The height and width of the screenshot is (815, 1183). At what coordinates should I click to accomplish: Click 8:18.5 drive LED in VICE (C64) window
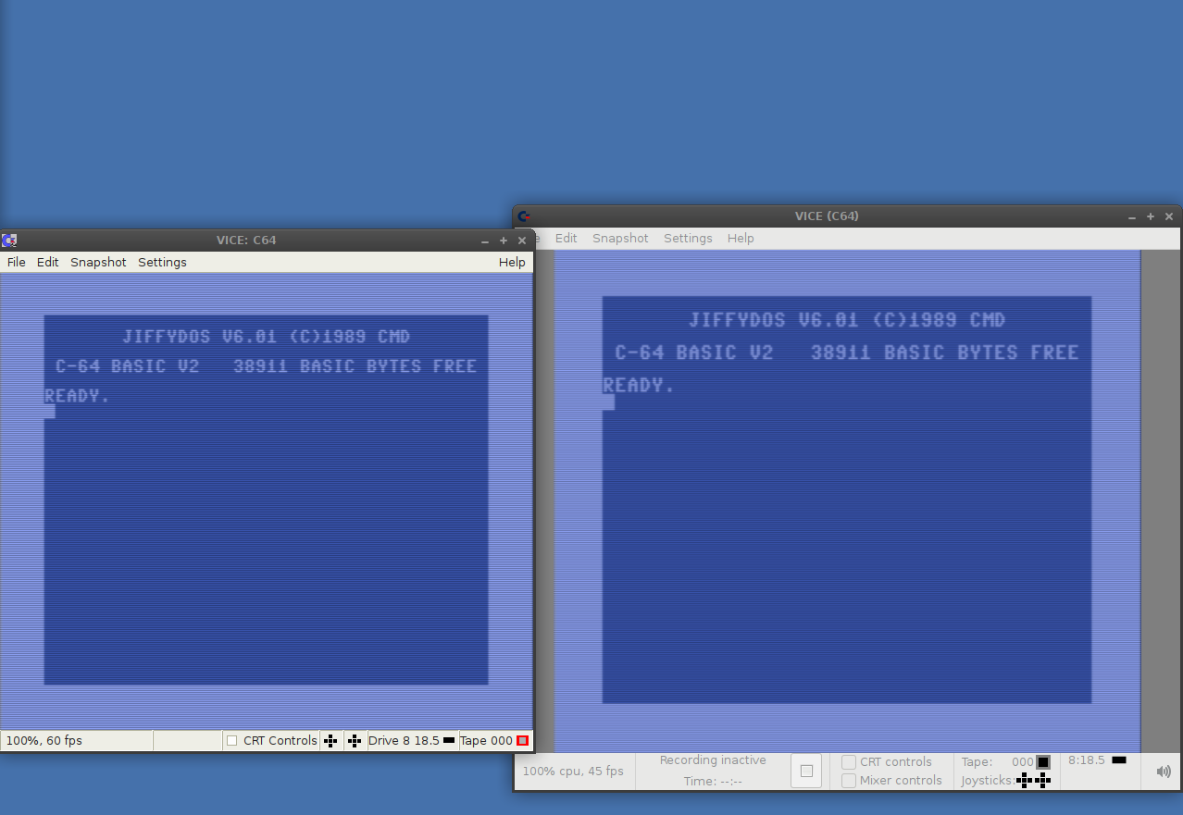click(x=1118, y=760)
